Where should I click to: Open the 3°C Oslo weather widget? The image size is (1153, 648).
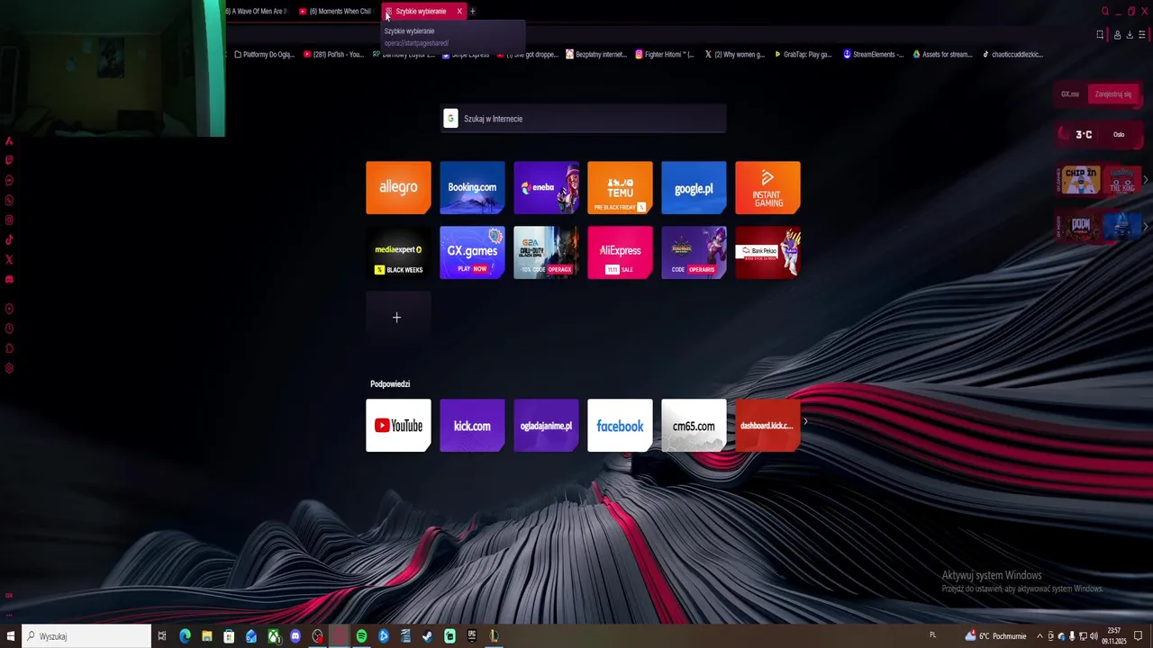pos(1100,135)
